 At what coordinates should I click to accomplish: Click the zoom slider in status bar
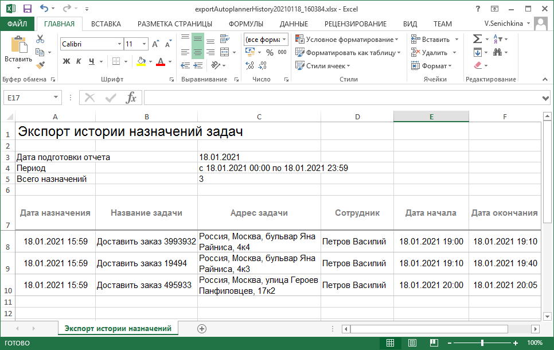[482, 343]
